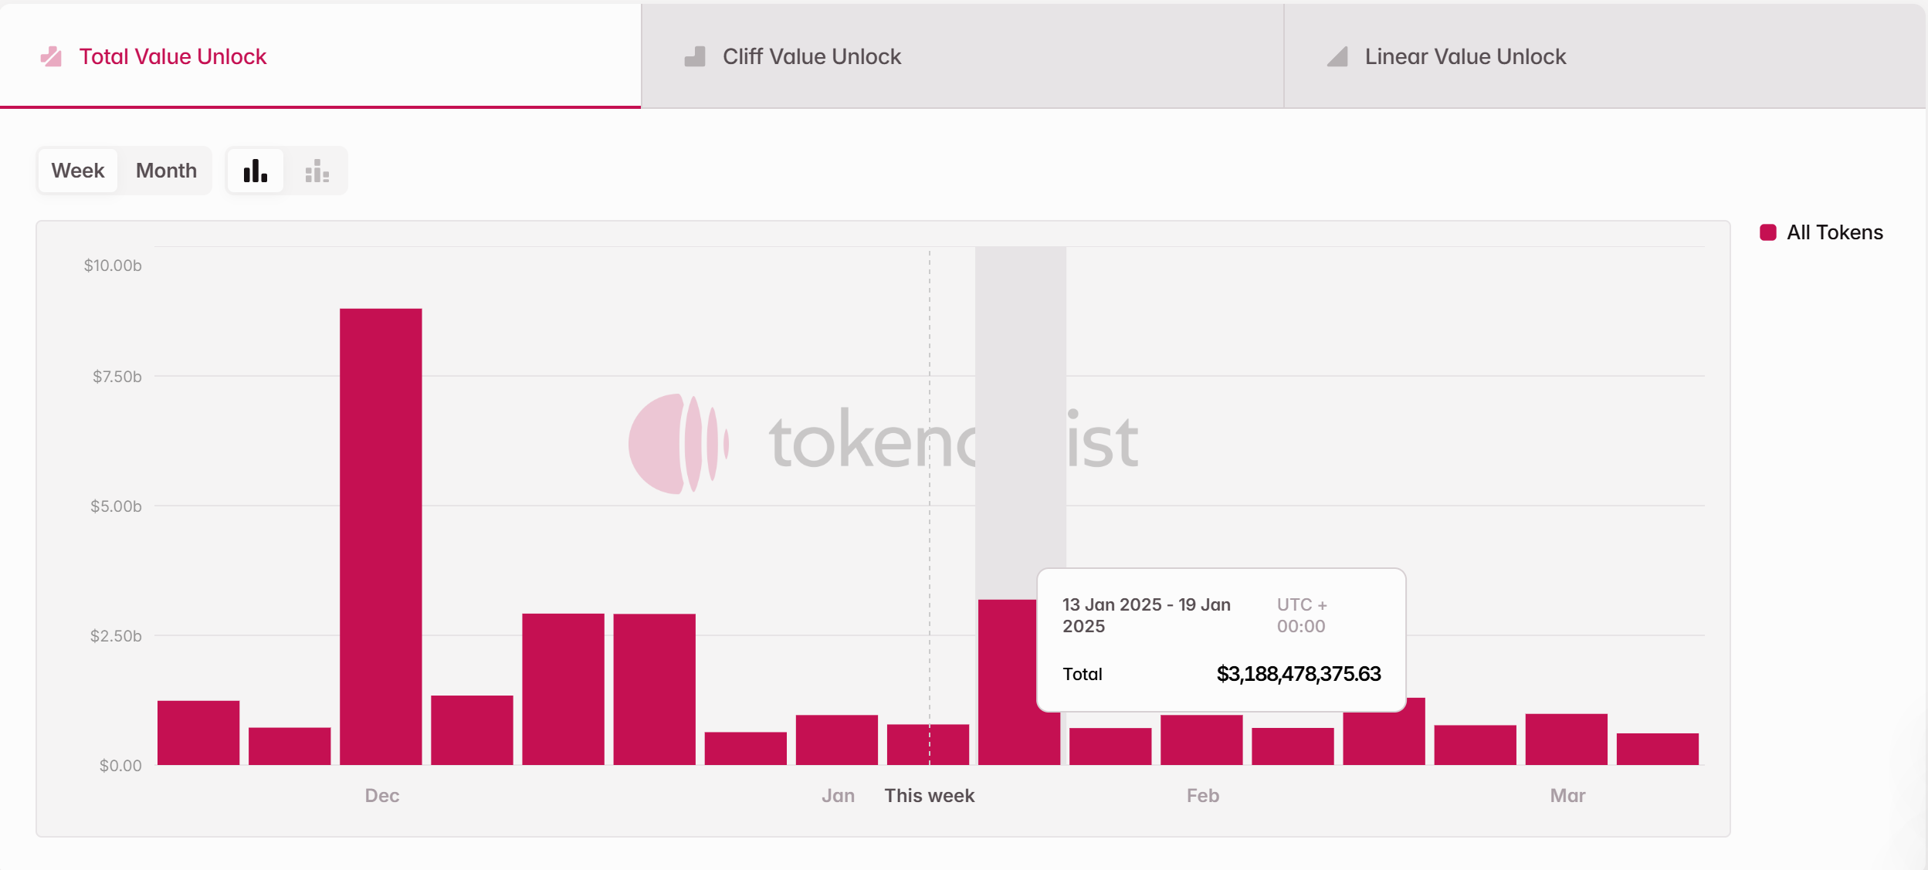Image resolution: width=1928 pixels, height=870 pixels.
Task: Click the last bar in March
Action: [1658, 749]
